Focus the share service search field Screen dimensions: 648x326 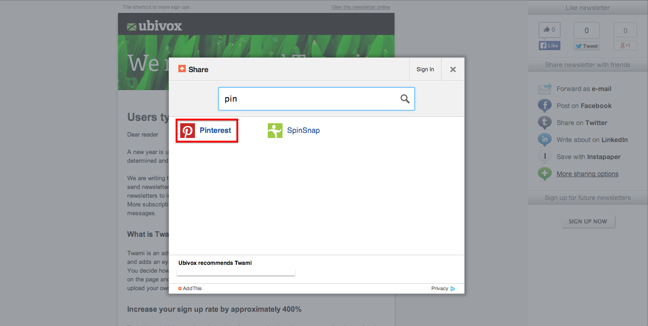pyautogui.click(x=317, y=99)
